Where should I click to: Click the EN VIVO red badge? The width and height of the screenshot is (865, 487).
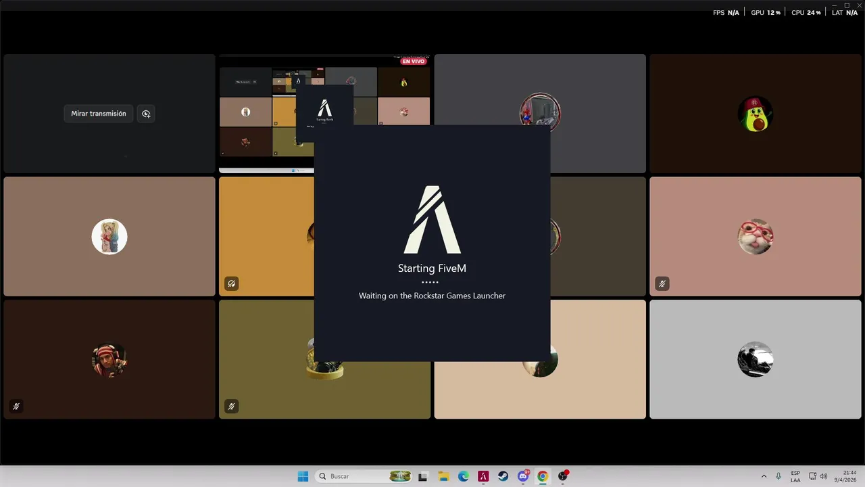click(414, 61)
